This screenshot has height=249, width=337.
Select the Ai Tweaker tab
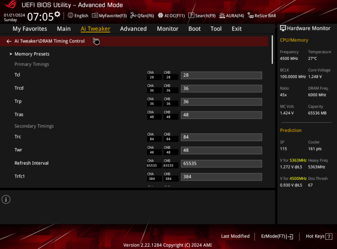coord(96,29)
